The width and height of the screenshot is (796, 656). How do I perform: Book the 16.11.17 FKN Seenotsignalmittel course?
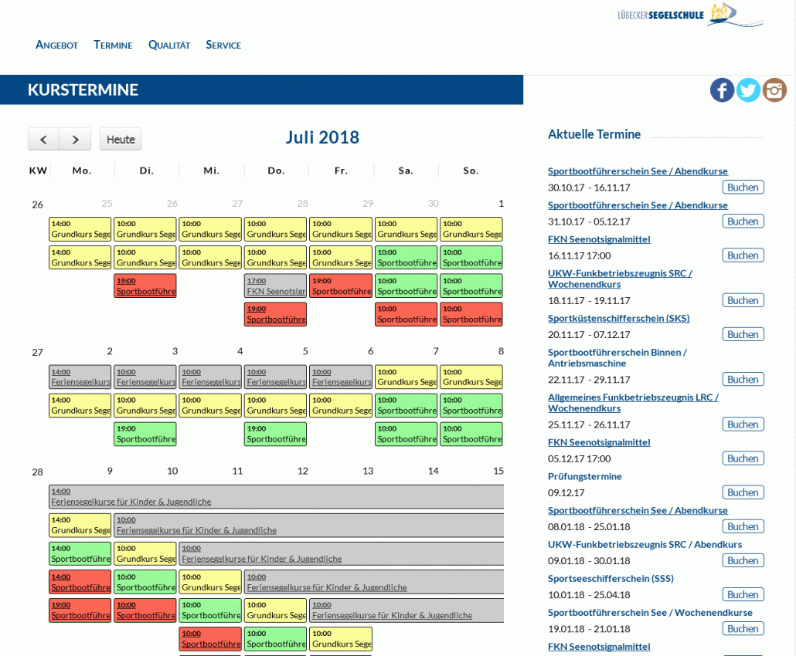[x=743, y=255]
